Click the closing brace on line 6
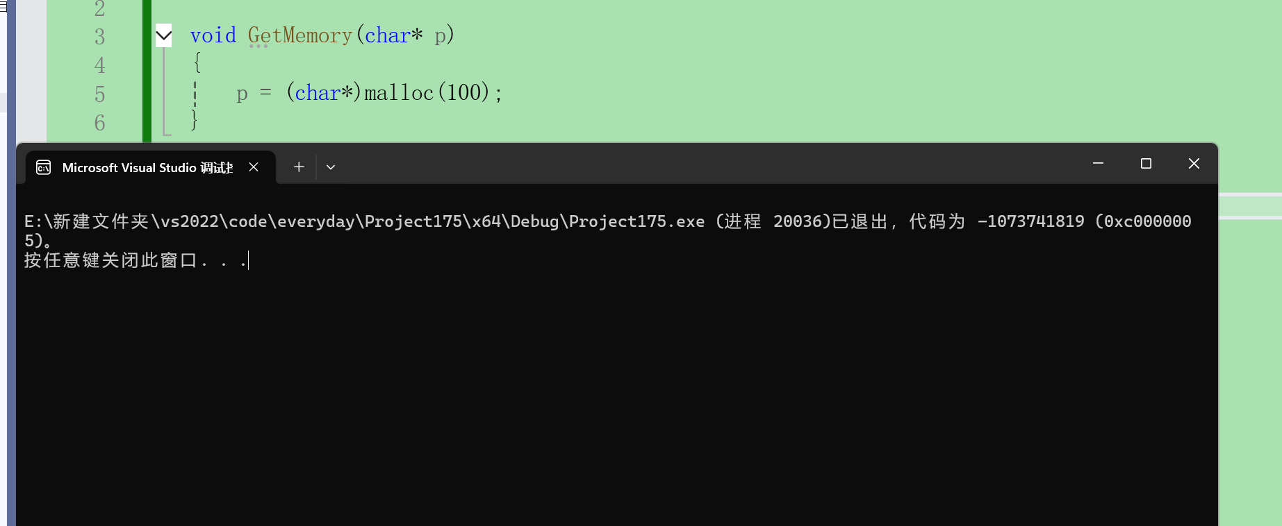The height and width of the screenshot is (526, 1282). point(195,121)
